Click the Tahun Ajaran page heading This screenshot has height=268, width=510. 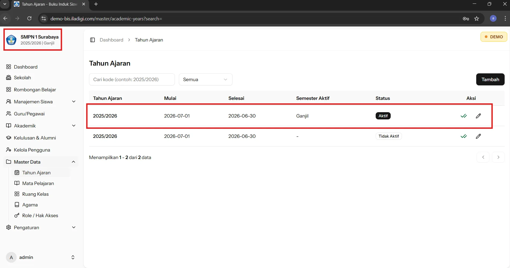(x=110, y=63)
